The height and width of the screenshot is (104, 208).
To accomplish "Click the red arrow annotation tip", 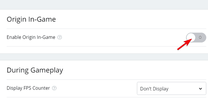I will pos(192,39).
